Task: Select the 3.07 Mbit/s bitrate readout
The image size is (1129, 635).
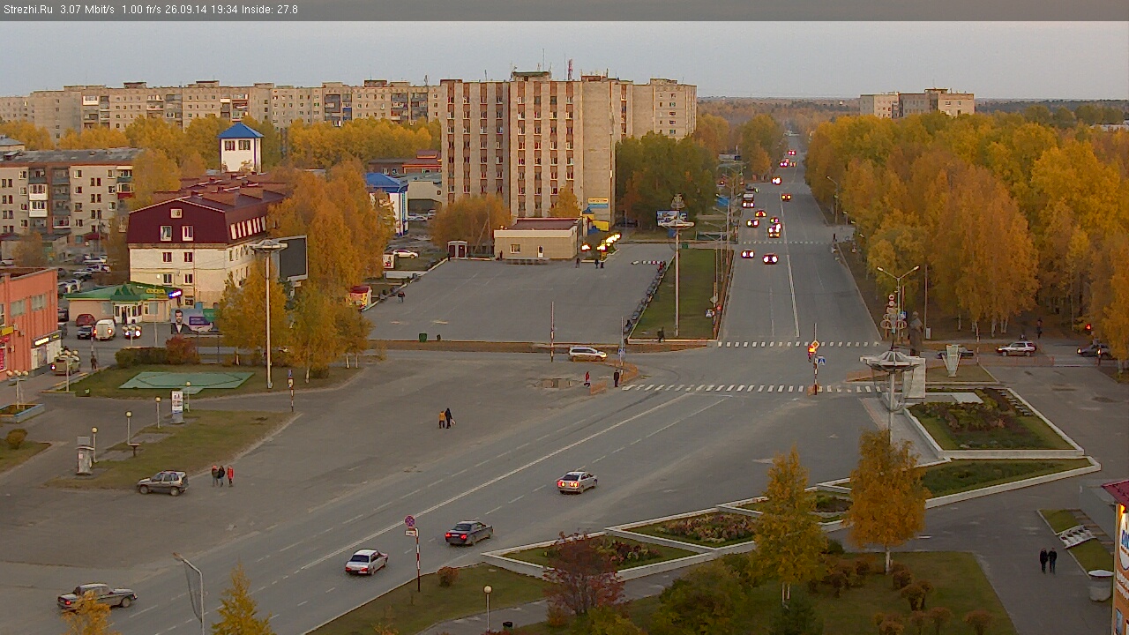Action: pos(87,10)
